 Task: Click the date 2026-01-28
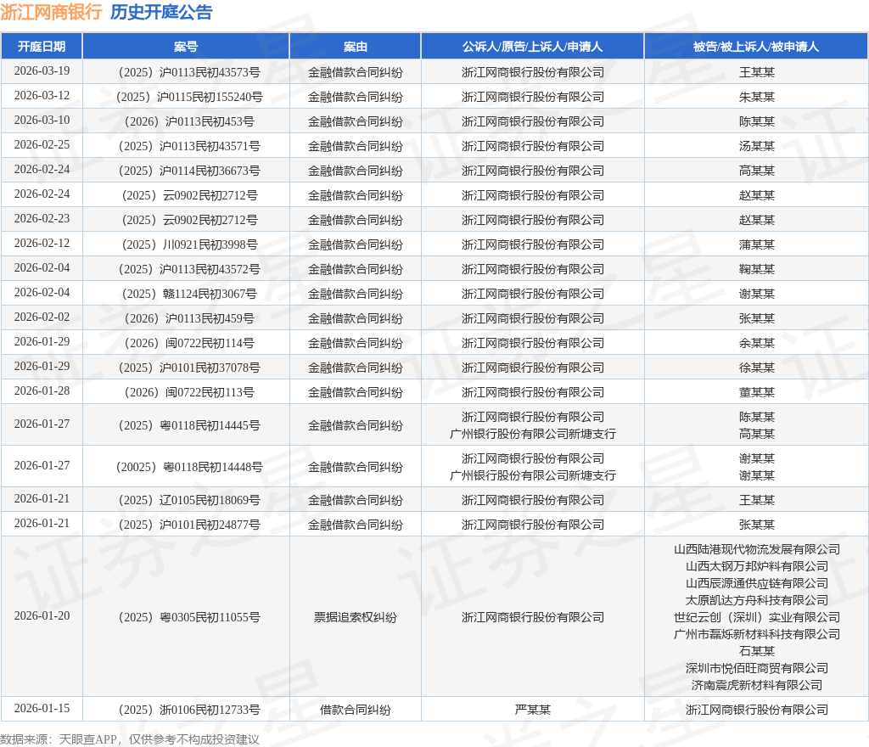click(x=42, y=390)
